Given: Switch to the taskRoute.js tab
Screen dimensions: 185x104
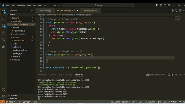Looking at the screenshot, I should point(90,11).
